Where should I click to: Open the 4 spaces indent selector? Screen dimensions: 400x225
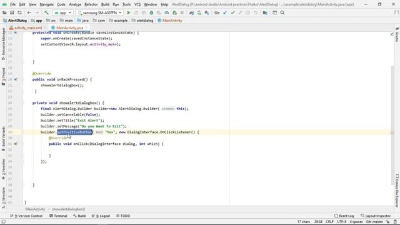[356, 222]
